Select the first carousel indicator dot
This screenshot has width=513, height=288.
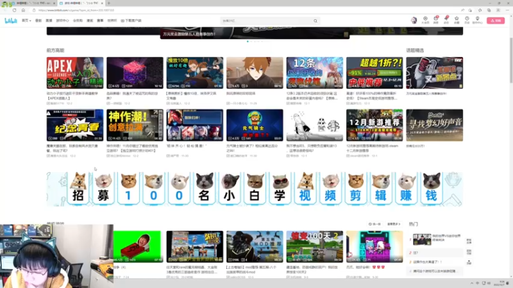tap(248, 42)
